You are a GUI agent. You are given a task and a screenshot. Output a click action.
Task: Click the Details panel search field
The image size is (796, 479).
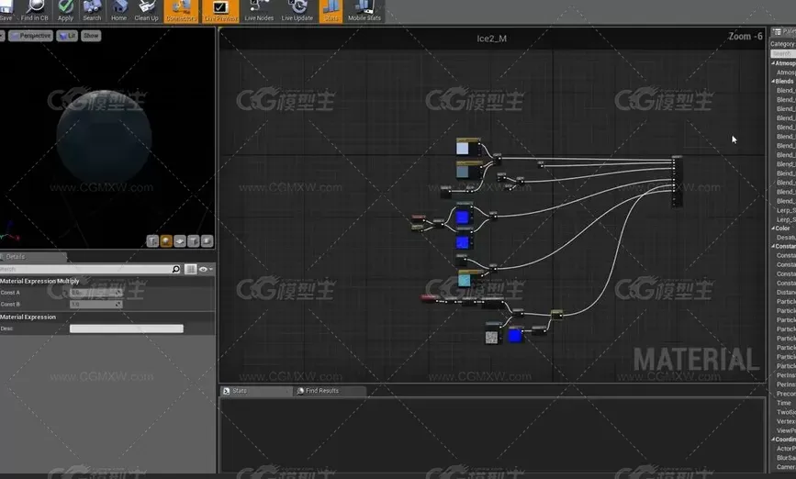tap(86, 269)
